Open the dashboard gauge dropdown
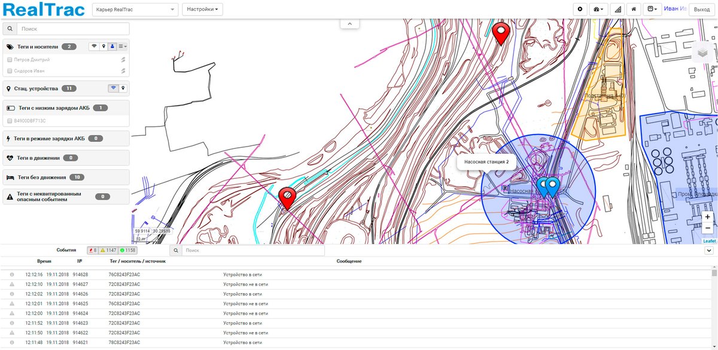Image resolution: width=718 pixels, height=350 pixels. tap(598, 9)
